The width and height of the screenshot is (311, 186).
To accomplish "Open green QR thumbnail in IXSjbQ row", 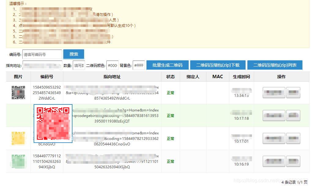I will pyautogui.click(x=18, y=161).
